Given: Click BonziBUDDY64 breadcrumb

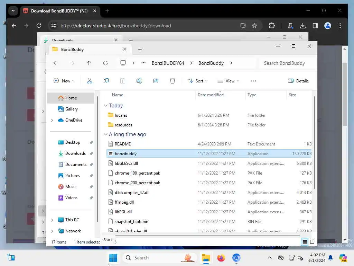Looking at the screenshot, I should [168, 63].
